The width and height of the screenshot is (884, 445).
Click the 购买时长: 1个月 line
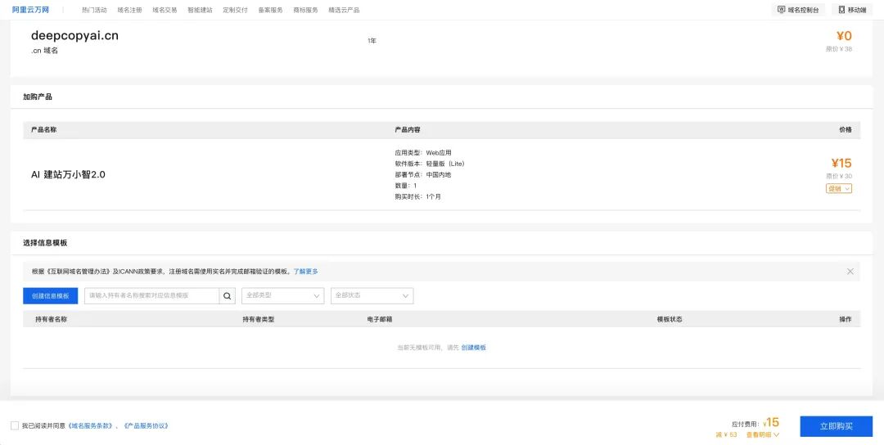click(x=417, y=196)
